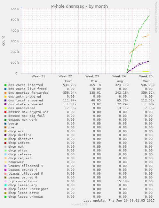
Task: Click the 'Max:' column header
Action: (147, 81)
